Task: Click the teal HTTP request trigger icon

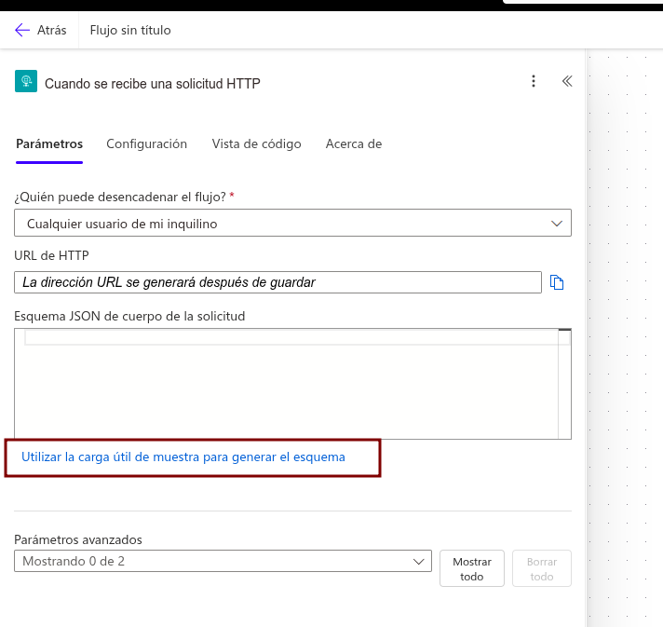Action: click(x=25, y=82)
